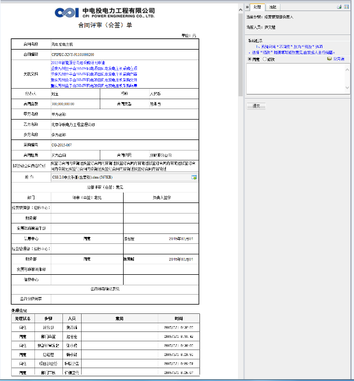The image size is (354, 381).
Task: Click the book icon beside 常用语
Action: [330, 59]
